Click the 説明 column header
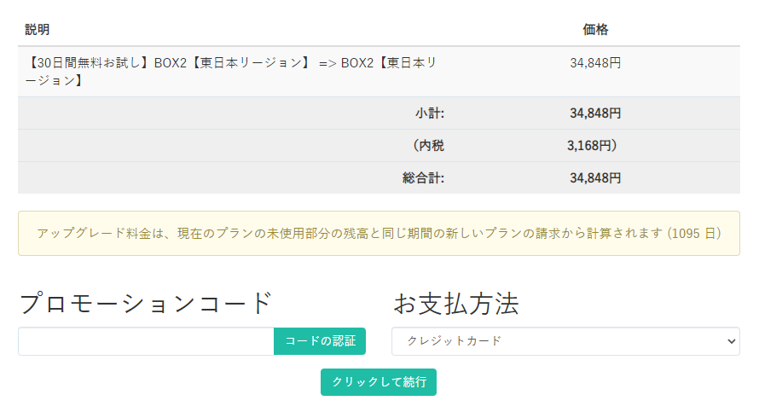 tap(38, 30)
